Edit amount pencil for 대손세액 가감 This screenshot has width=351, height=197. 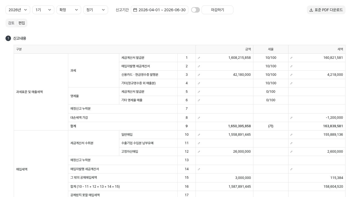click(x=199, y=118)
